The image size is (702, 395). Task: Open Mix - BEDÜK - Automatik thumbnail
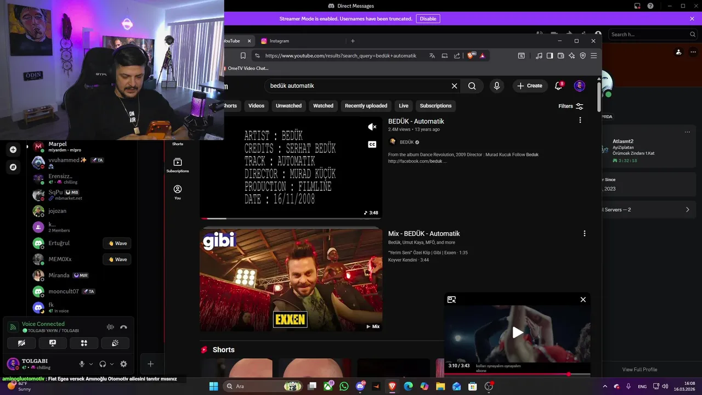[x=291, y=280]
